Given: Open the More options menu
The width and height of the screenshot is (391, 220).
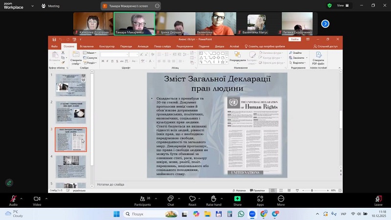Looking at the screenshot, I should click(x=281, y=199).
